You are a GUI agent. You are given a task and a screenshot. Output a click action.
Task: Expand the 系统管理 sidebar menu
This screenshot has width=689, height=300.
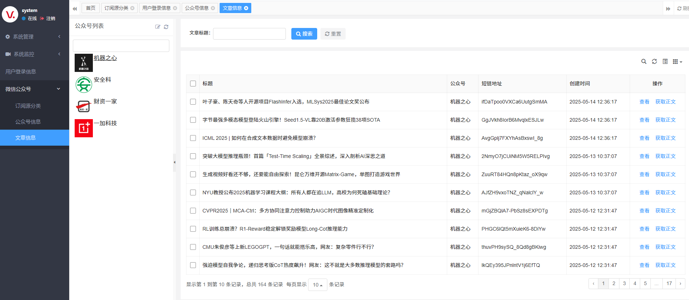[x=33, y=37]
